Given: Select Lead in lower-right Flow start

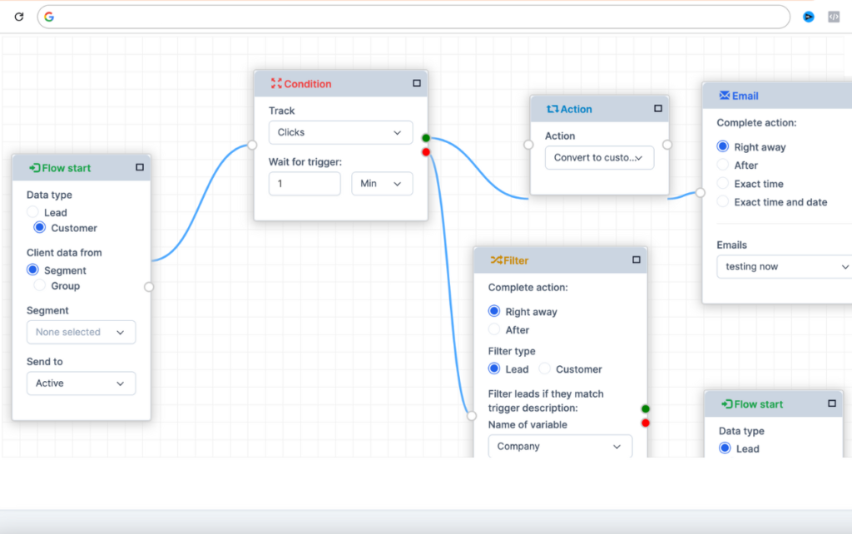Looking at the screenshot, I should coord(725,448).
